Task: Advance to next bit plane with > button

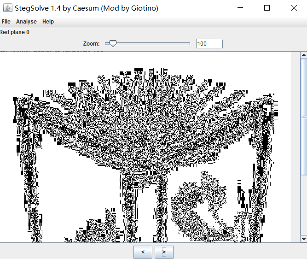Action: (164, 252)
